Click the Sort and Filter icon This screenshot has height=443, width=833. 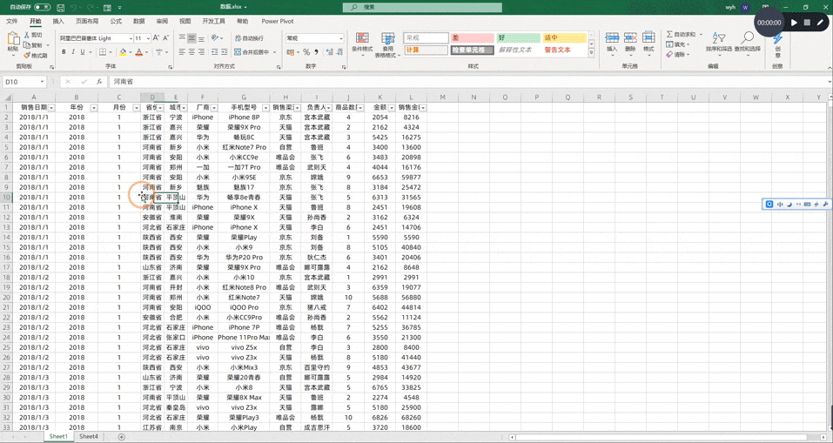[718, 37]
